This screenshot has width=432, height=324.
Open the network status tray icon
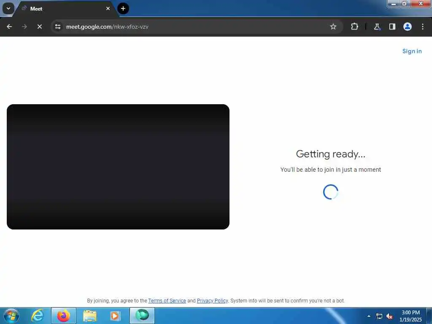pos(379,316)
